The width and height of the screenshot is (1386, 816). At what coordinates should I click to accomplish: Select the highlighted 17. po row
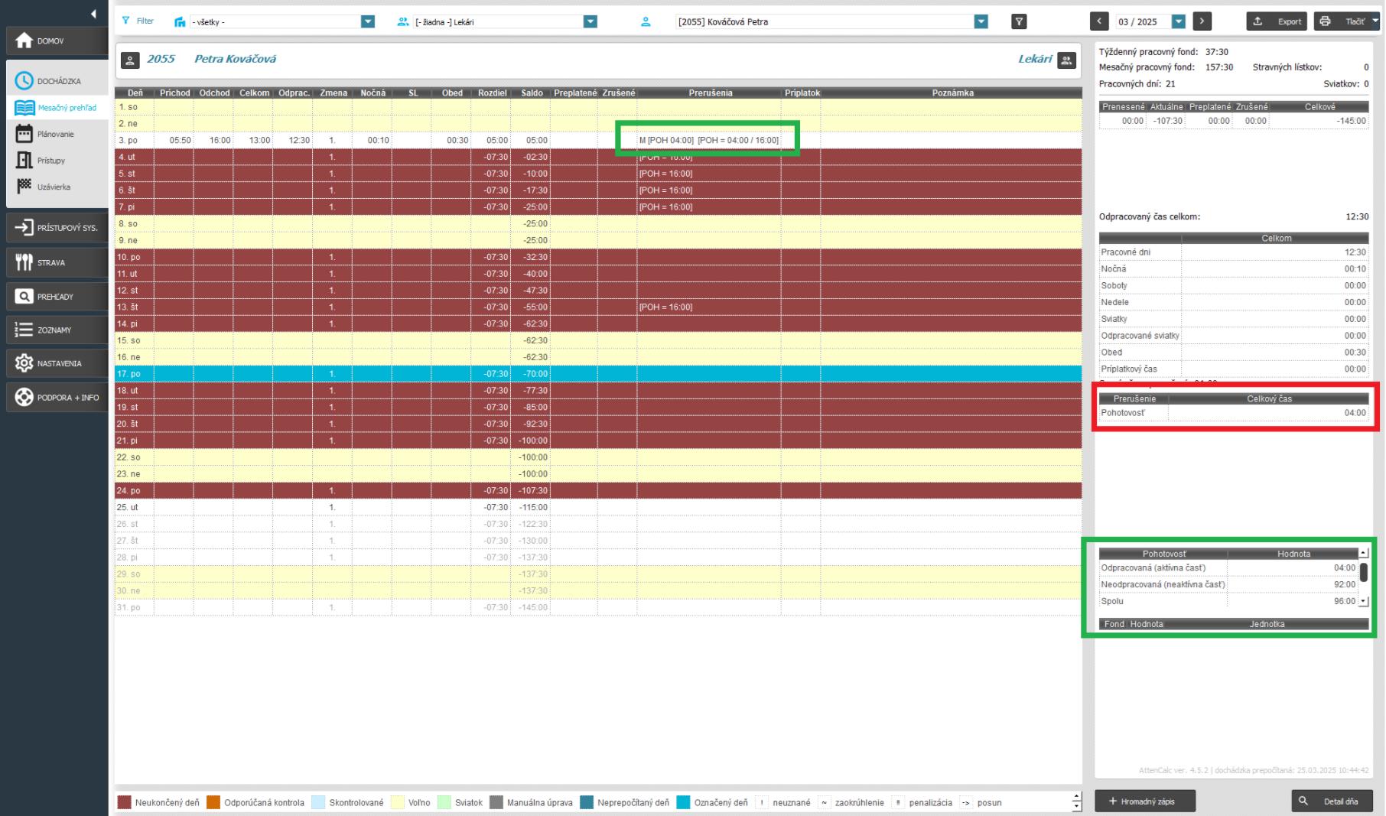click(597, 374)
